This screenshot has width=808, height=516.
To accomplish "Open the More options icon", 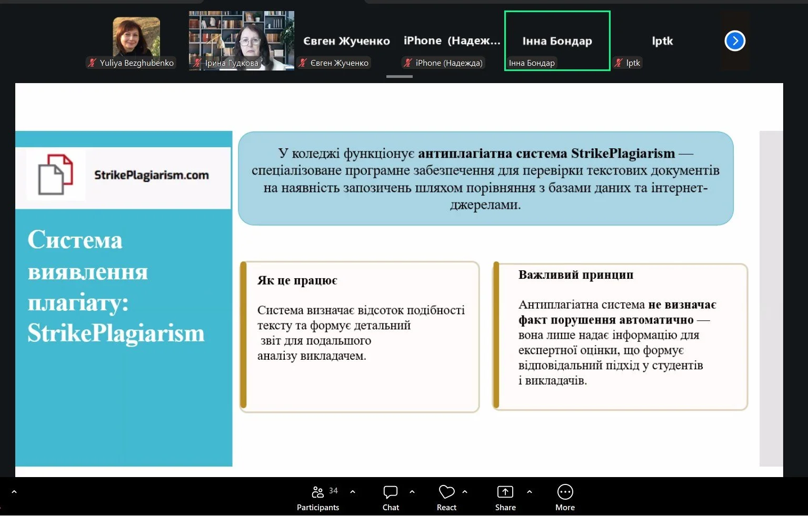I will [565, 492].
